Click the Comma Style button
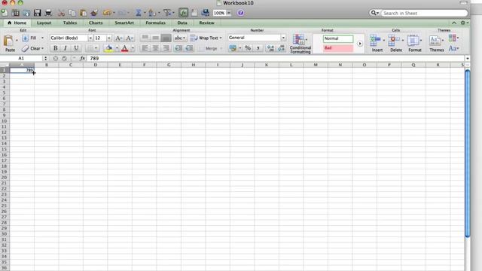 tap(258, 48)
